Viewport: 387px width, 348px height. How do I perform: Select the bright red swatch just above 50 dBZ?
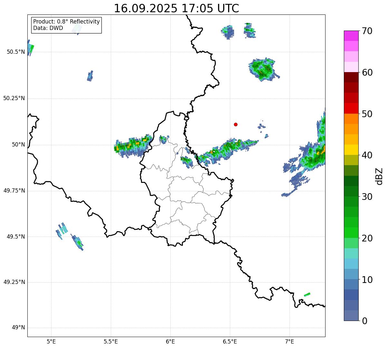click(x=351, y=108)
